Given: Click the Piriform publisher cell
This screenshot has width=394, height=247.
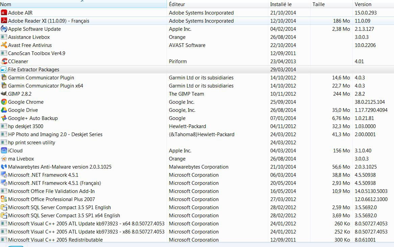Looking at the screenshot, I should coord(178,61).
